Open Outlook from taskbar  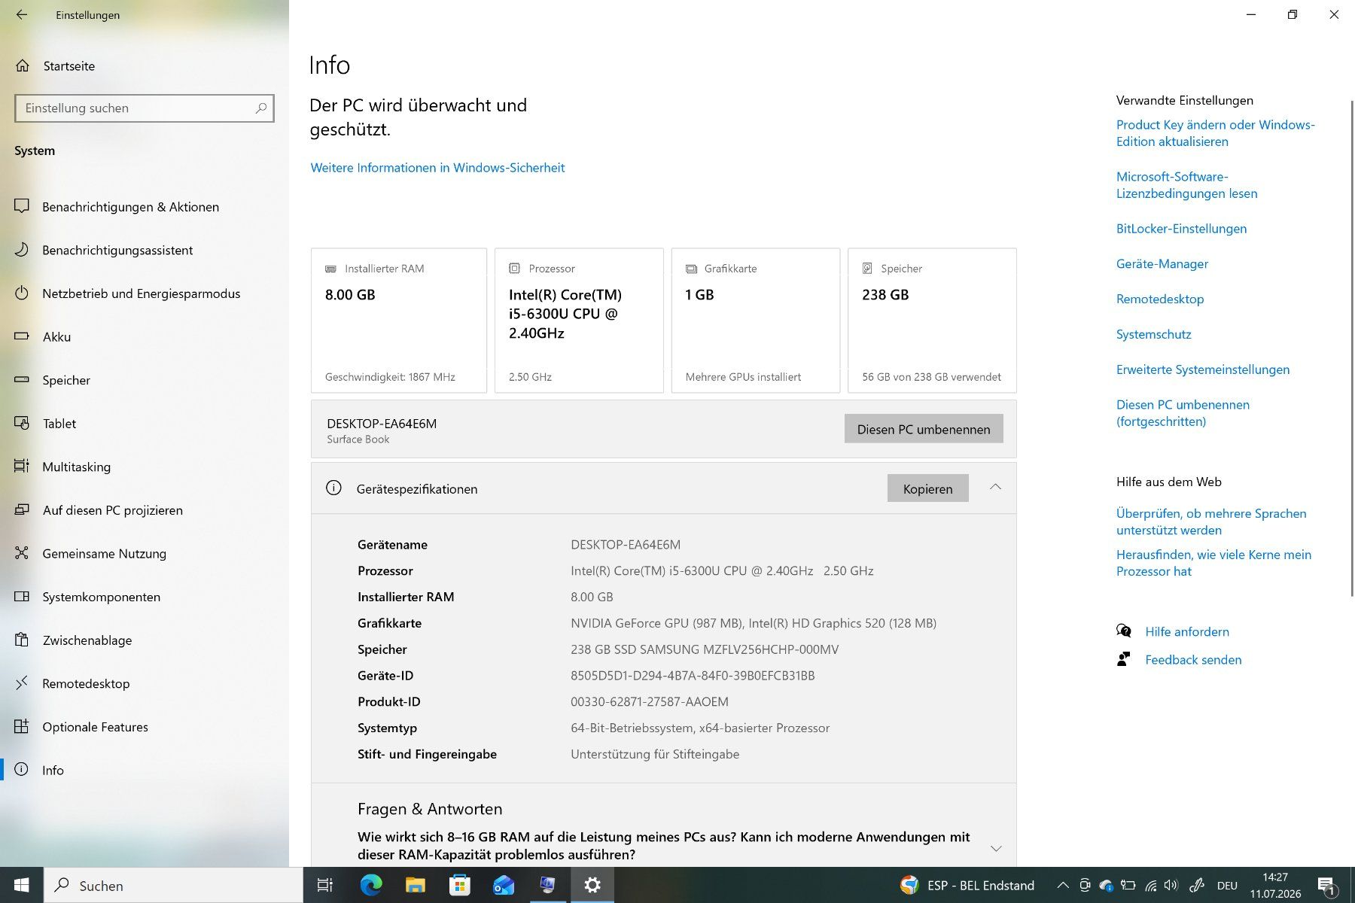504,885
